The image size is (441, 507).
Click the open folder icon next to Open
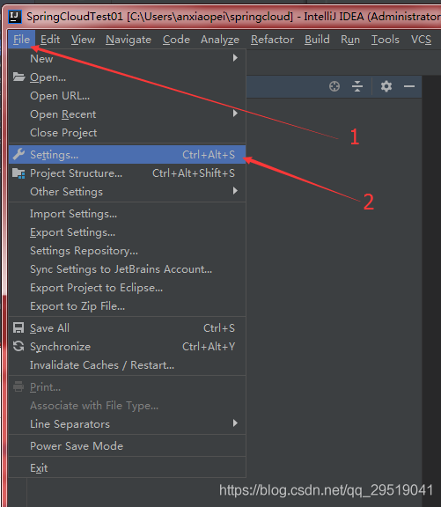tap(18, 77)
